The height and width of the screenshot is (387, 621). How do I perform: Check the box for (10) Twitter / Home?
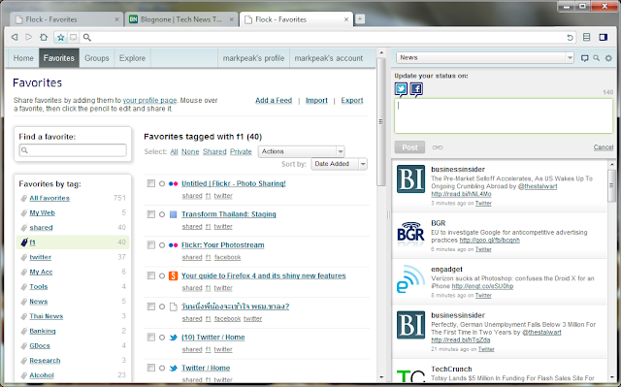coord(151,338)
